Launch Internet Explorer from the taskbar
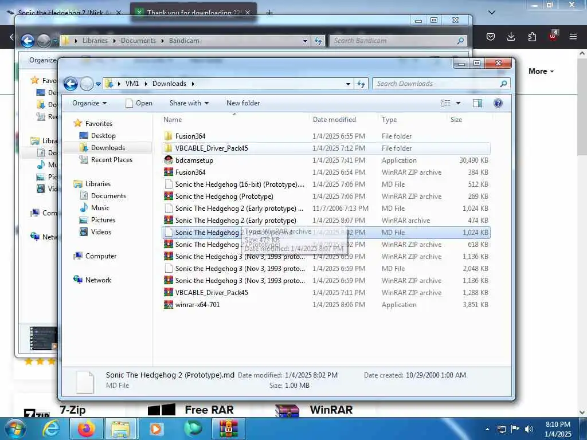587x440 pixels. coord(51,429)
